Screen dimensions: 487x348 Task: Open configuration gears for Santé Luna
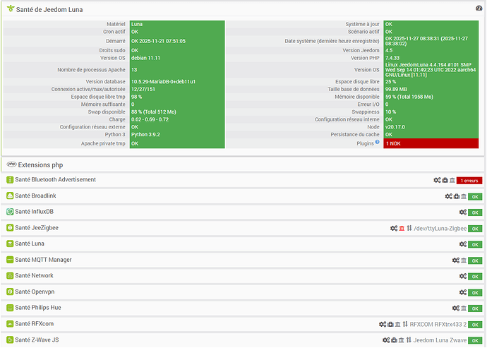[x=463, y=244]
